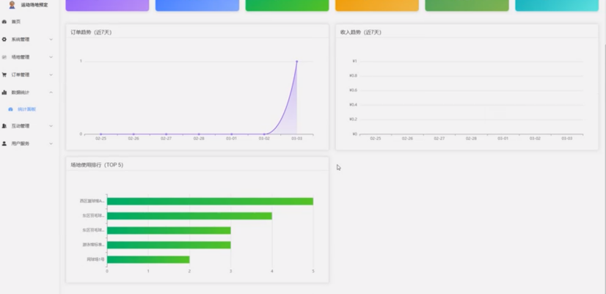Collapse the 数据统计 submenu chevron
The width and height of the screenshot is (606, 294).
[x=51, y=92]
